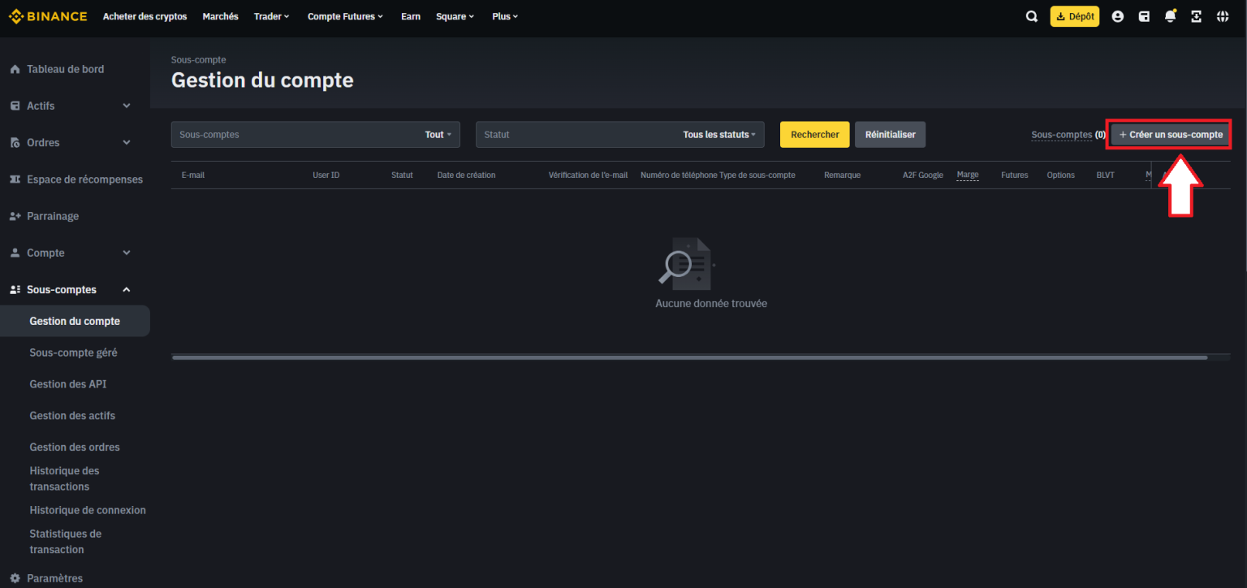Click the yellow Dépôt button

pos(1074,15)
